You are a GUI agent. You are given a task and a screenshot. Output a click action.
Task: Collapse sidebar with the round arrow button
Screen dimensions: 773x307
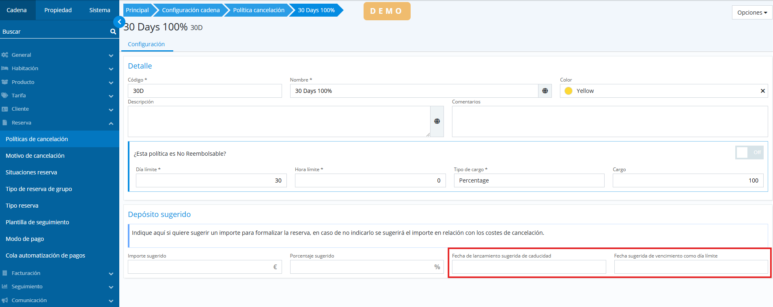(x=119, y=22)
